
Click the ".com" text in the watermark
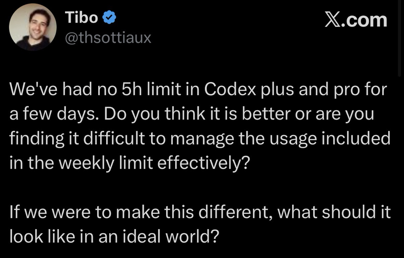point(364,20)
